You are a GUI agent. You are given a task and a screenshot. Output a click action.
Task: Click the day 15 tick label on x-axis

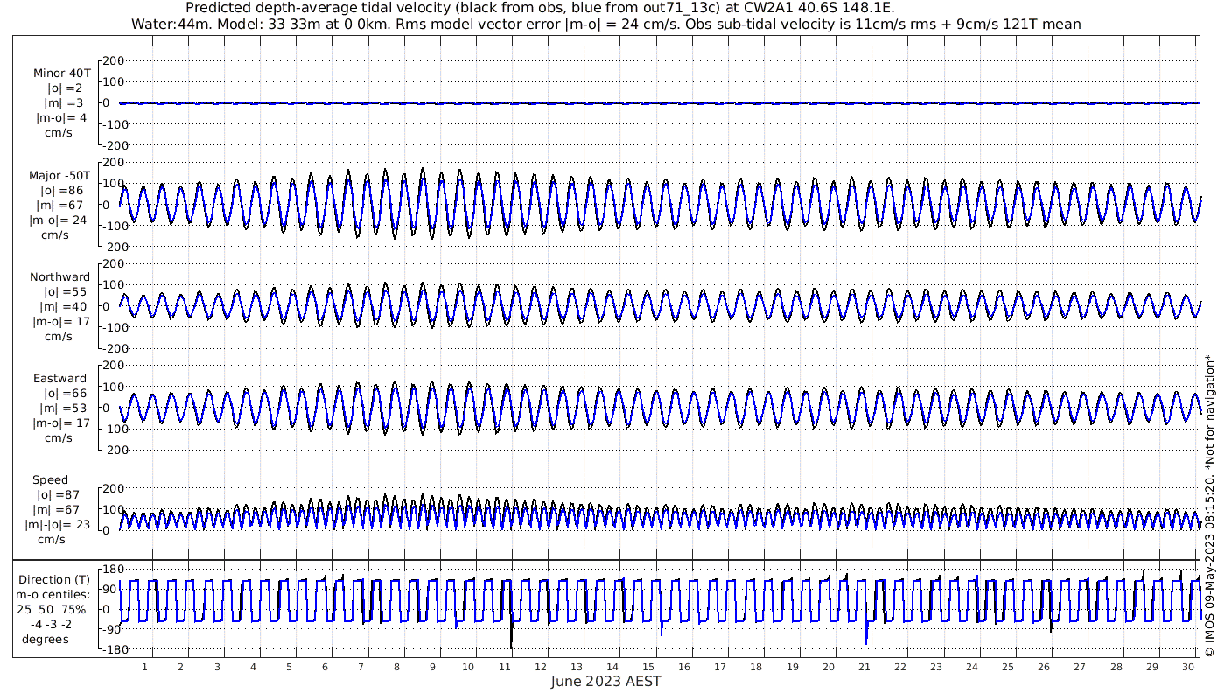pos(648,667)
